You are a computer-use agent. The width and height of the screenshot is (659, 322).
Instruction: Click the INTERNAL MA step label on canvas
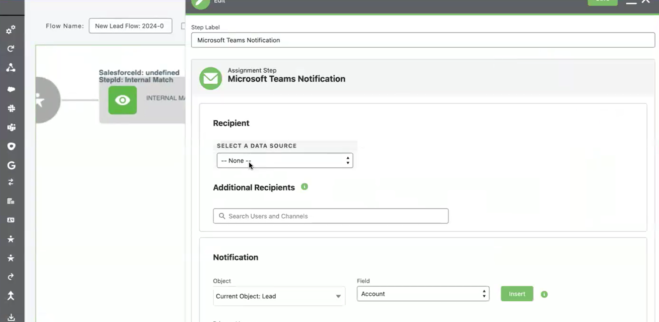coord(166,98)
